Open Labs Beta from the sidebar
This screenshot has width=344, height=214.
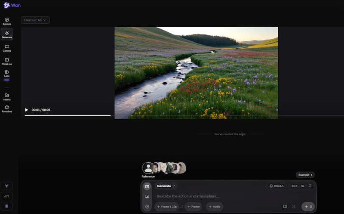point(7,75)
